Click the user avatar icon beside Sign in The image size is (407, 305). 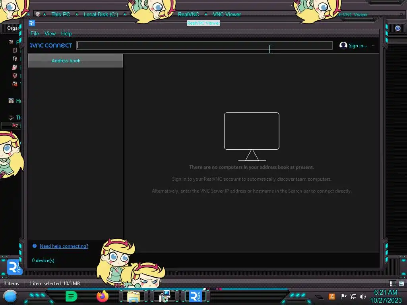tap(343, 45)
